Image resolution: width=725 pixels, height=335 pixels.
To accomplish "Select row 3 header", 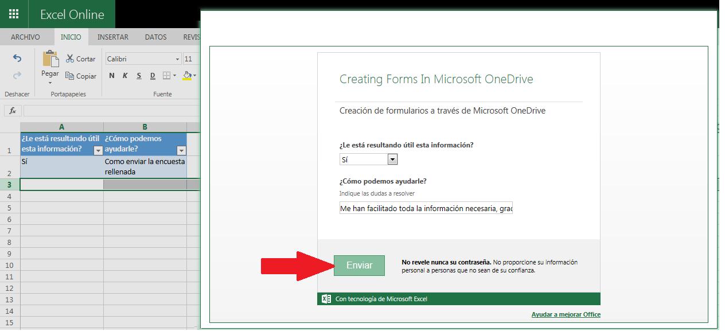I will click(10, 184).
